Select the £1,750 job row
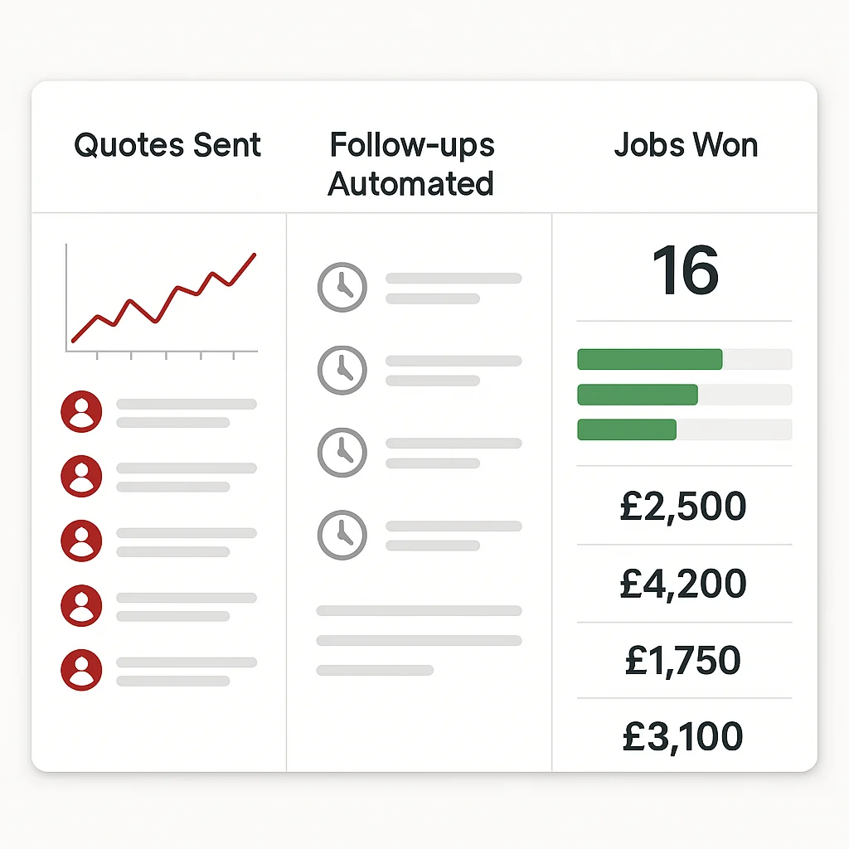 683,661
